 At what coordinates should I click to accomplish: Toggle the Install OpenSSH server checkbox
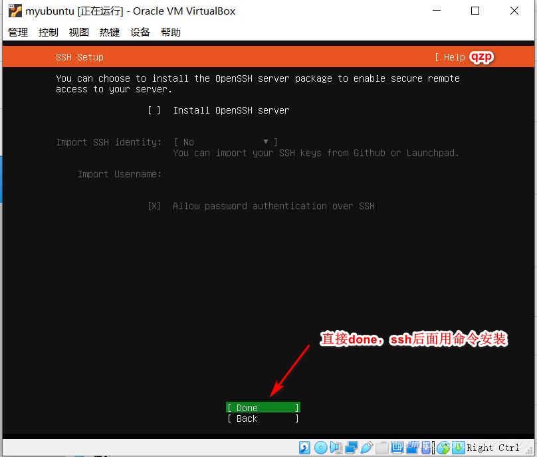click(154, 110)
